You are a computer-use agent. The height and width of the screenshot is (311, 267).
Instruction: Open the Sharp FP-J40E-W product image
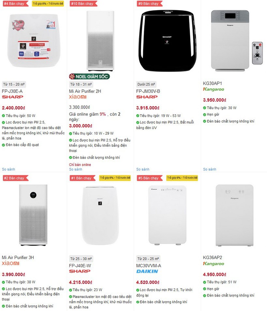click(x=100, y=215)
